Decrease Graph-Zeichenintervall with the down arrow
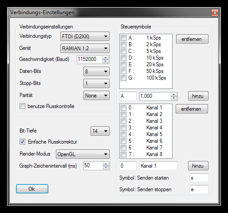Image resolution: width=228 pixels, height=213 pixels. (x=106, y=168)
